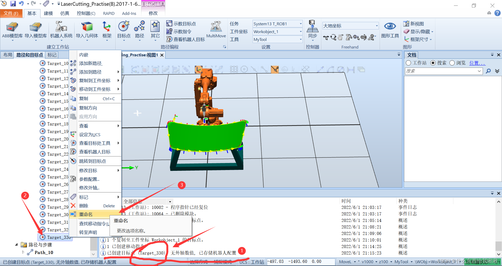Click the expand arrows beside the search icon
Screen dimensions: 502x266
[497, 71]
